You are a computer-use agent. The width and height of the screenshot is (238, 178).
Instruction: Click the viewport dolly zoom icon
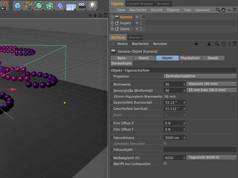click(95, 15)
